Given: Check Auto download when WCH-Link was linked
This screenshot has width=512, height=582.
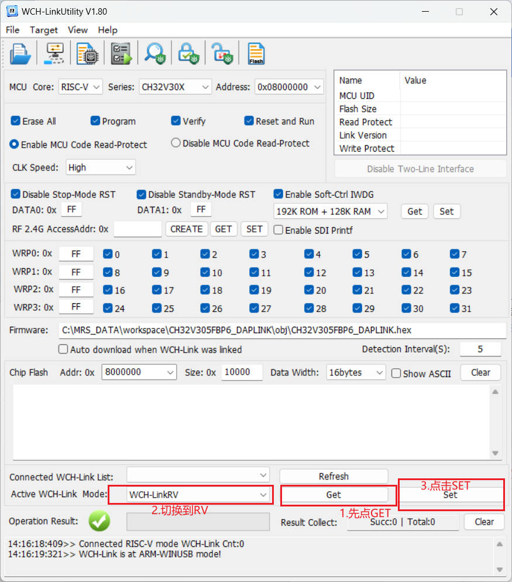Looking at the screenshot, I should coord(63,350).
